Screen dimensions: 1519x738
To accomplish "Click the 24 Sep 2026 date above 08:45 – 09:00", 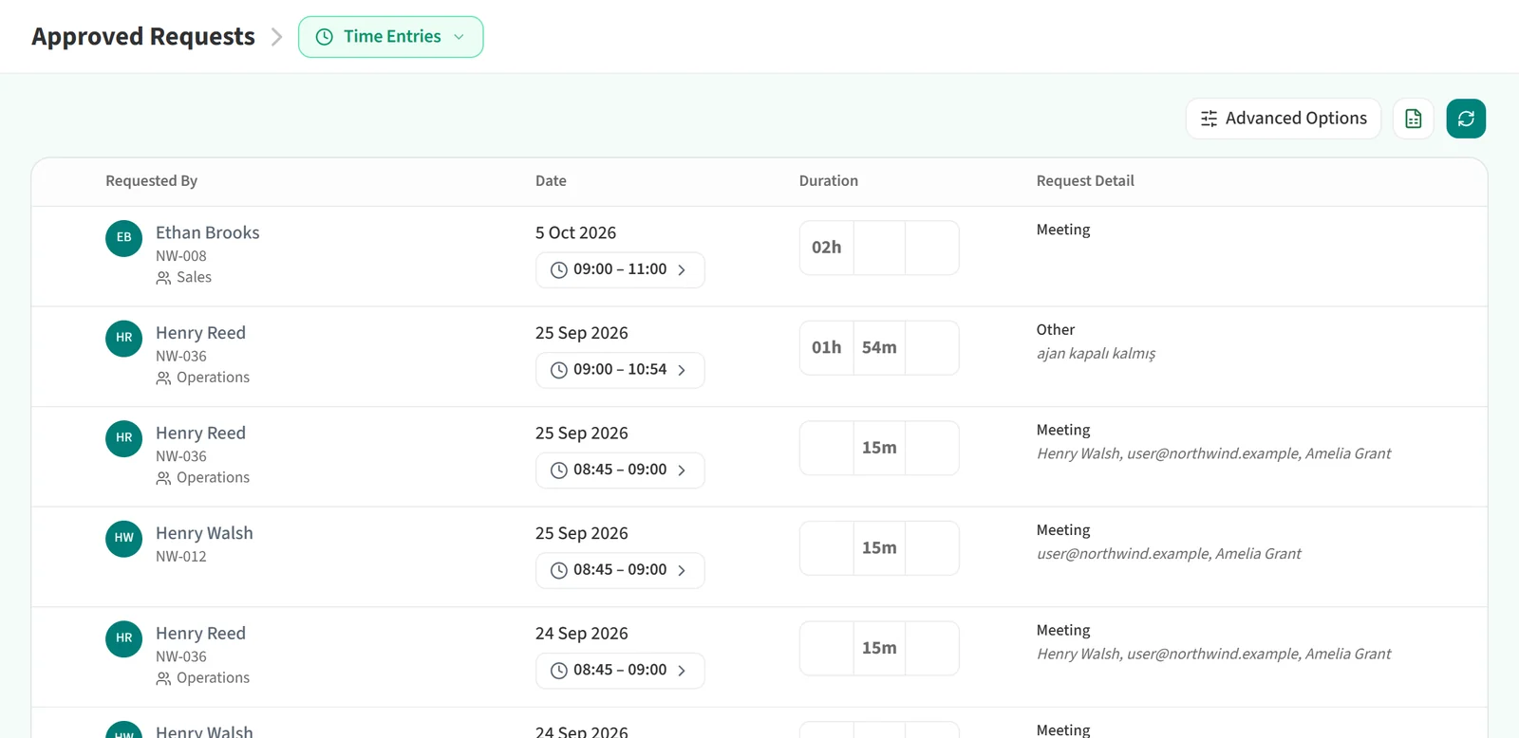I will coord(582,634).
